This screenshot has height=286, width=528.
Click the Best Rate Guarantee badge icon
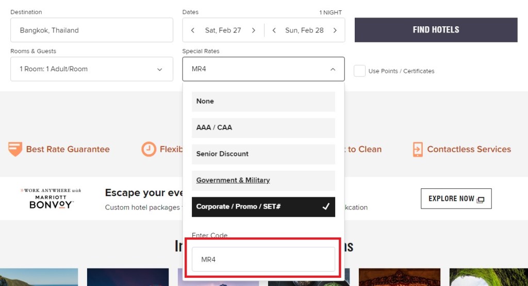coord(15,149)
